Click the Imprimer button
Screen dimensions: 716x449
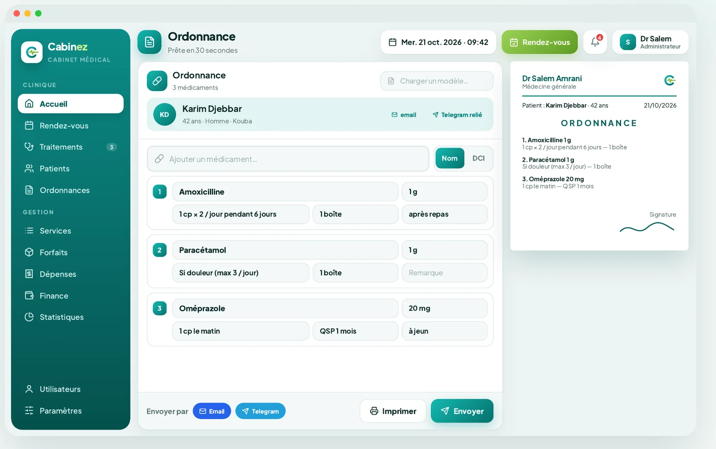click(x=393, y=411)
